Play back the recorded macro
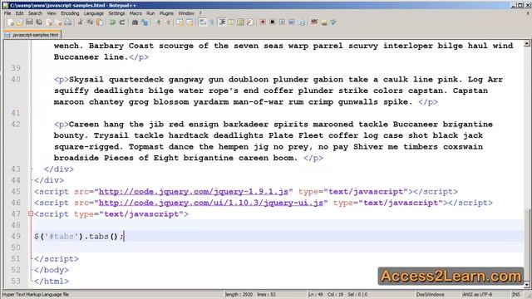The height and width of the screenshot is (299, 532). (x=282, y=22)
